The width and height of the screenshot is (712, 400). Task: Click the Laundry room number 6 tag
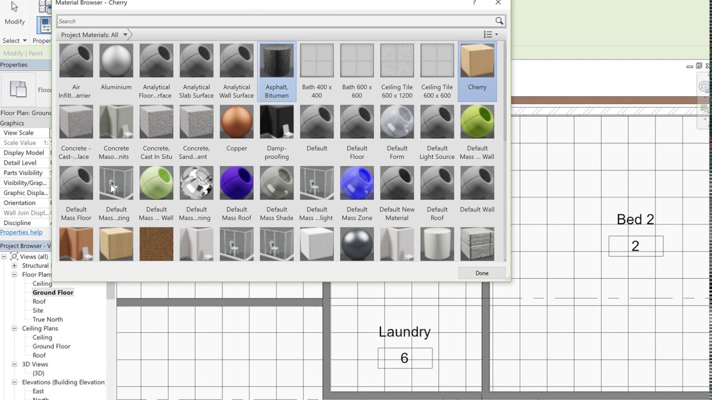405,358
